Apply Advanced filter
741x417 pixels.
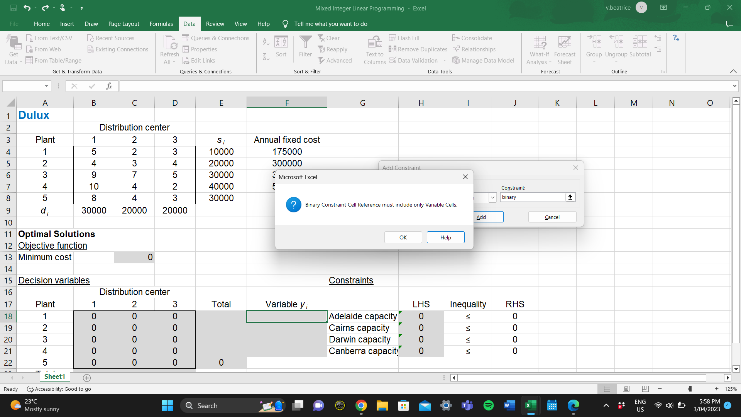pyautogui.click(x=335, y=60)
